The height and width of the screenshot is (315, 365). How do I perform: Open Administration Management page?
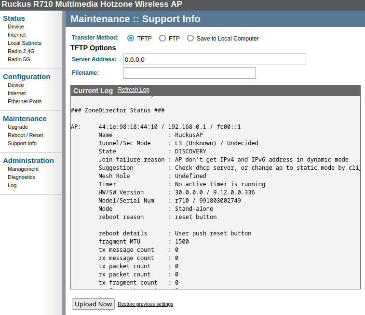point(23,169)
